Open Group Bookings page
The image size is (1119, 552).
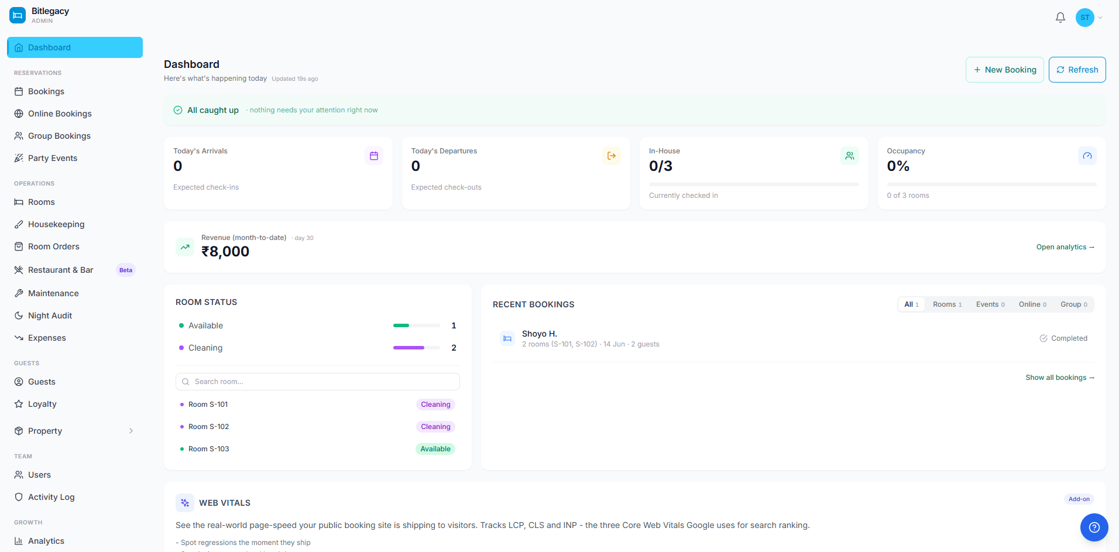click(75, 136)
